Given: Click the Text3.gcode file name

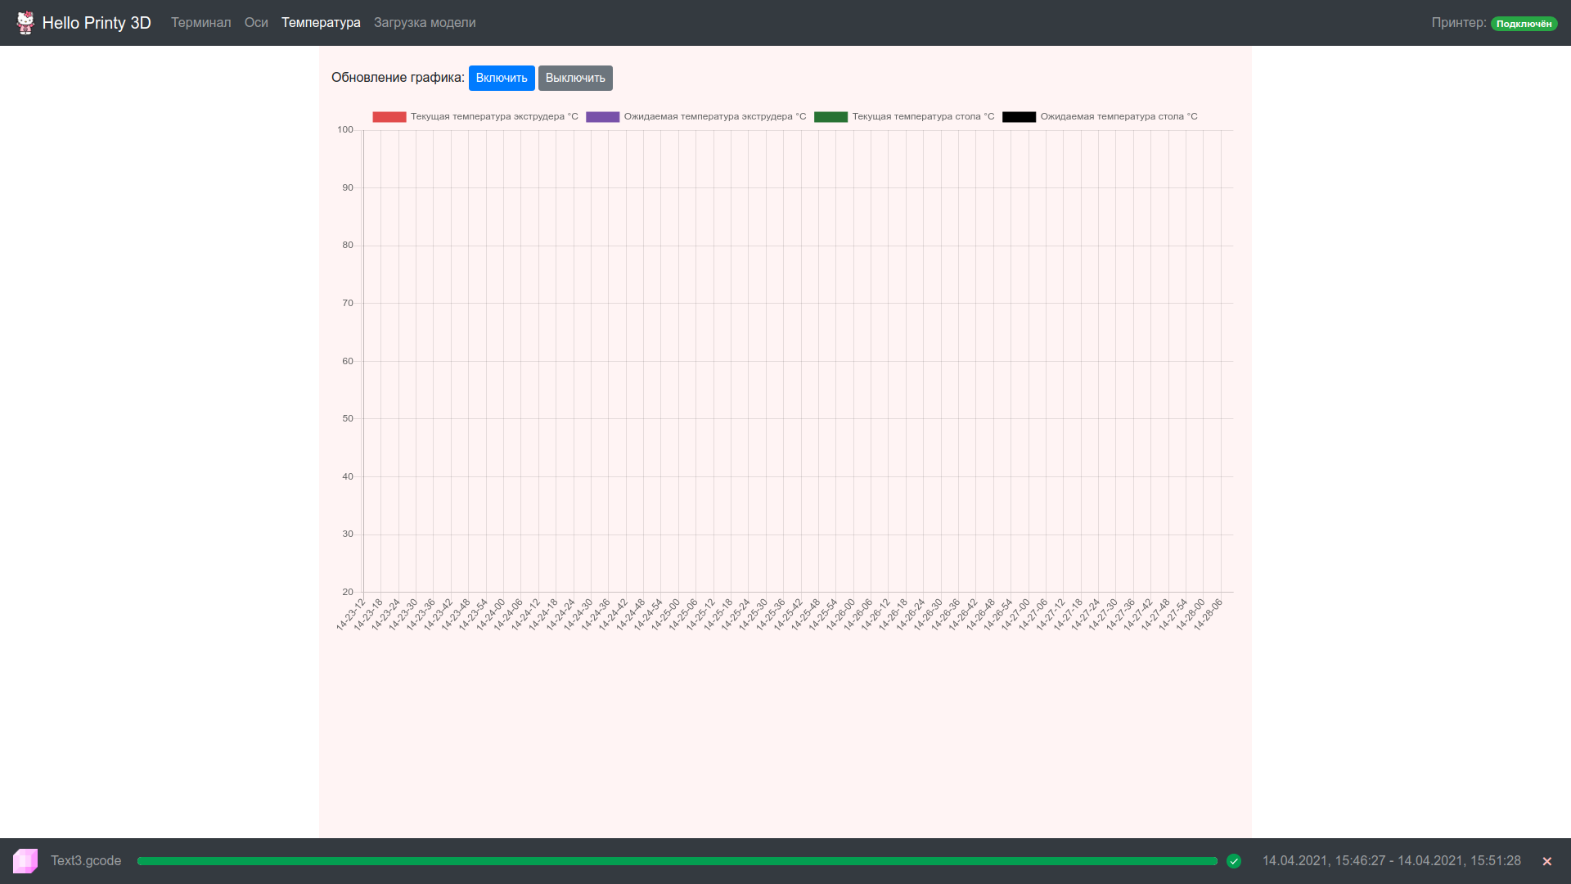Looking at the screenshot, I should [x=86, y=861].
